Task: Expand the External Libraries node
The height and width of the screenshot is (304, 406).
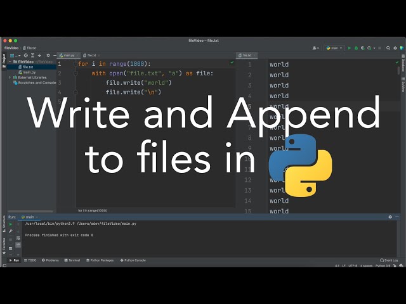Action: click(10, 77)
